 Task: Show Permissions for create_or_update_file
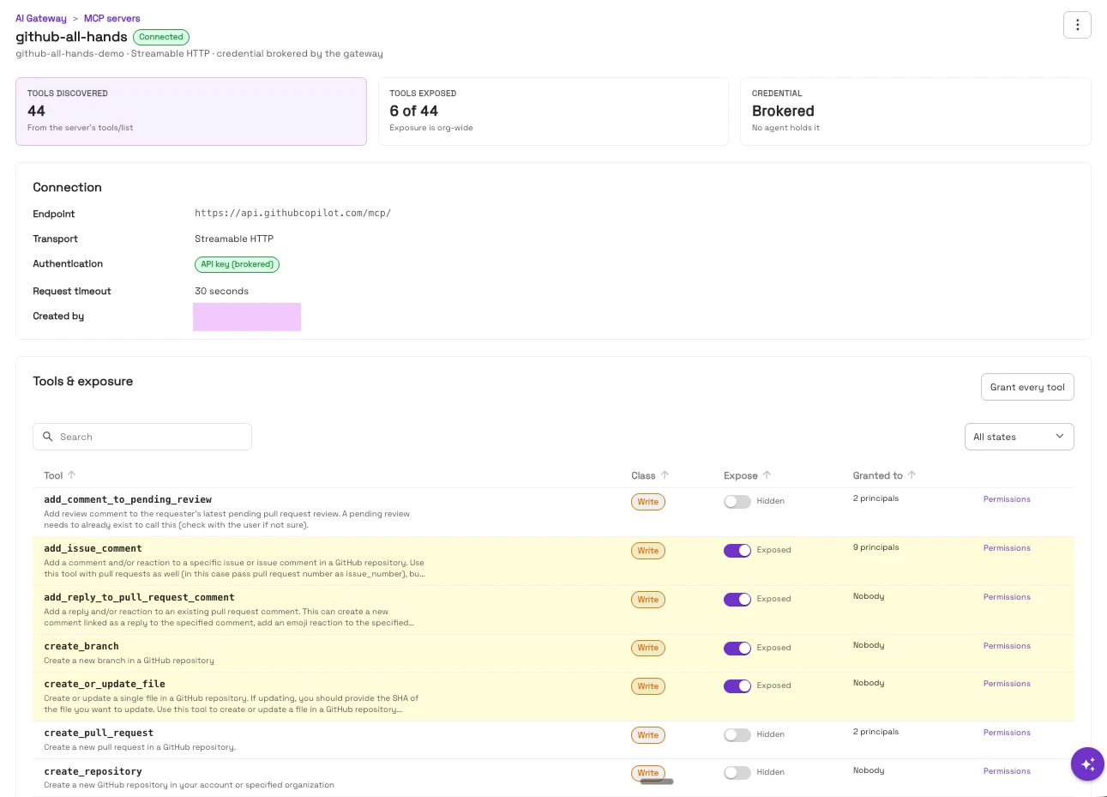click(x=1007, y=684)
